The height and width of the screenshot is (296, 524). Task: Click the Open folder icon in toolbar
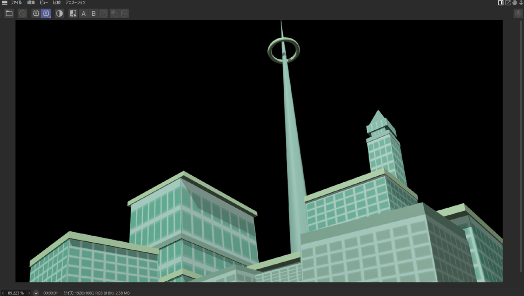[9, 14]
